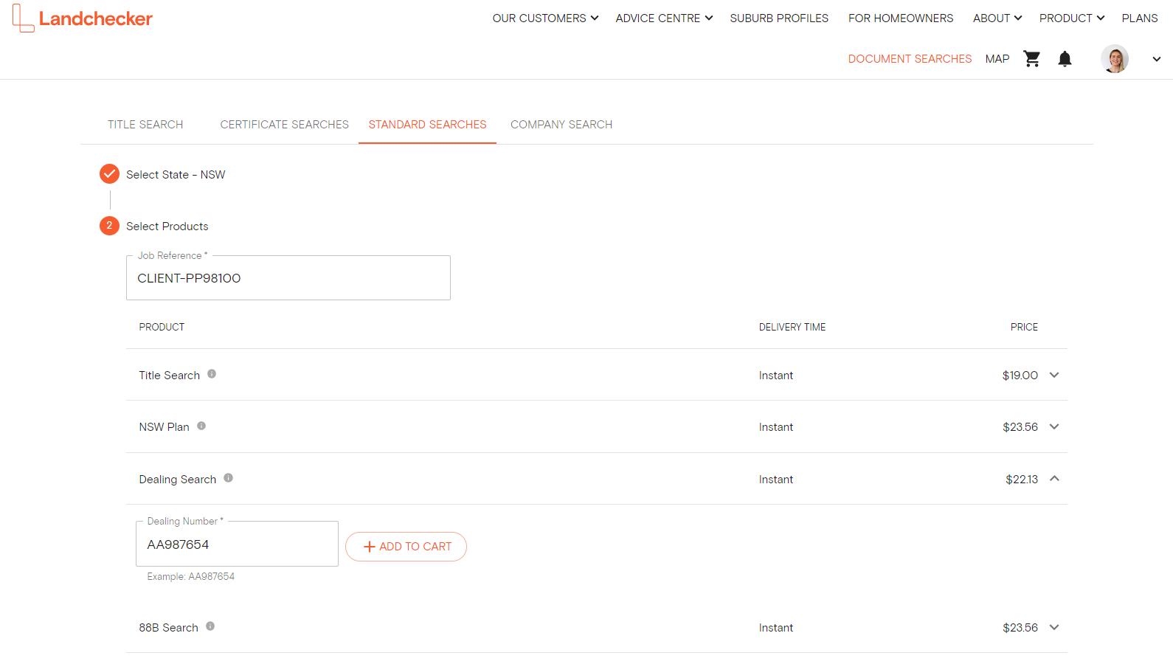Click the Title Search product name
Viewport: 1173px width, 664px height.
[x=169, y=375]
